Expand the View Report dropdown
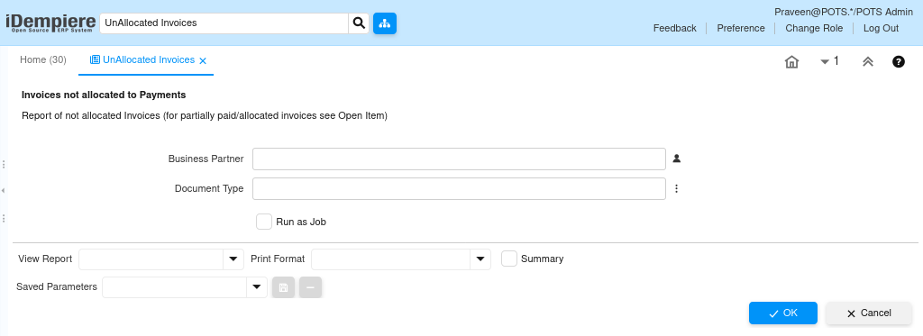This screenshot has width=923, height=336. [x=233, y=259]
